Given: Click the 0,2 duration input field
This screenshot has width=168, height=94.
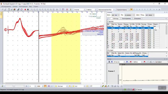Looking at the screenshot, I should point(79,86).
